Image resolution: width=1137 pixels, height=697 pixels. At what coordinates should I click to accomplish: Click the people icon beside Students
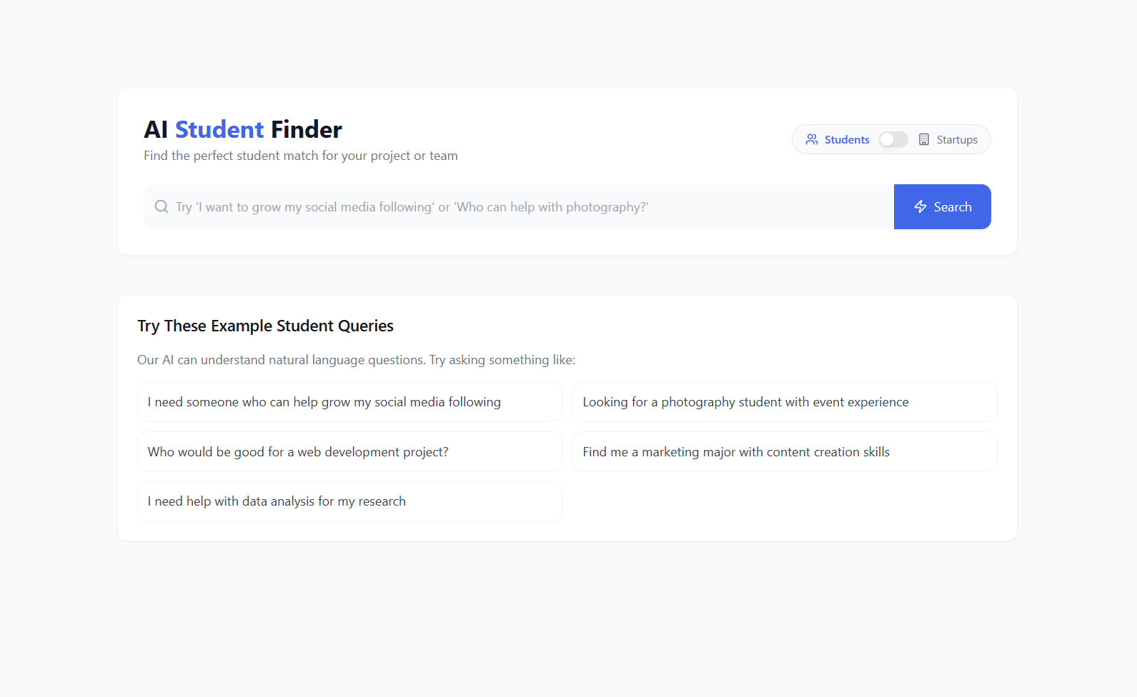coord(812,140)
